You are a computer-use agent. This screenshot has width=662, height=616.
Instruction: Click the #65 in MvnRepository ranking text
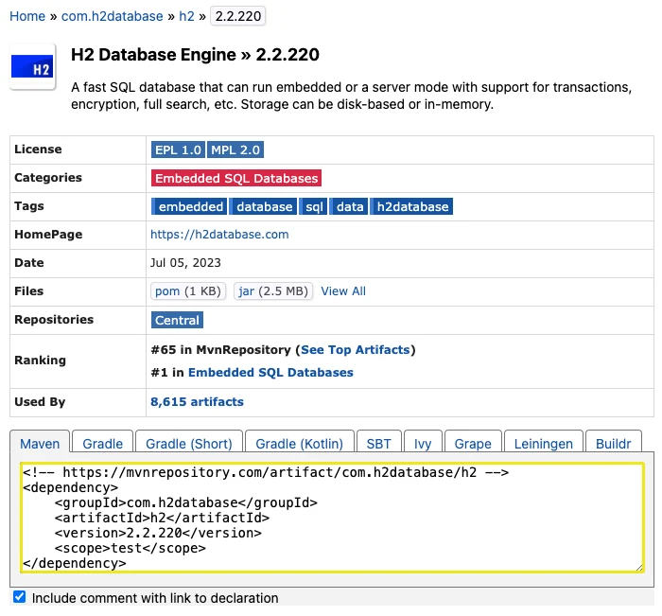coord(220,350)
